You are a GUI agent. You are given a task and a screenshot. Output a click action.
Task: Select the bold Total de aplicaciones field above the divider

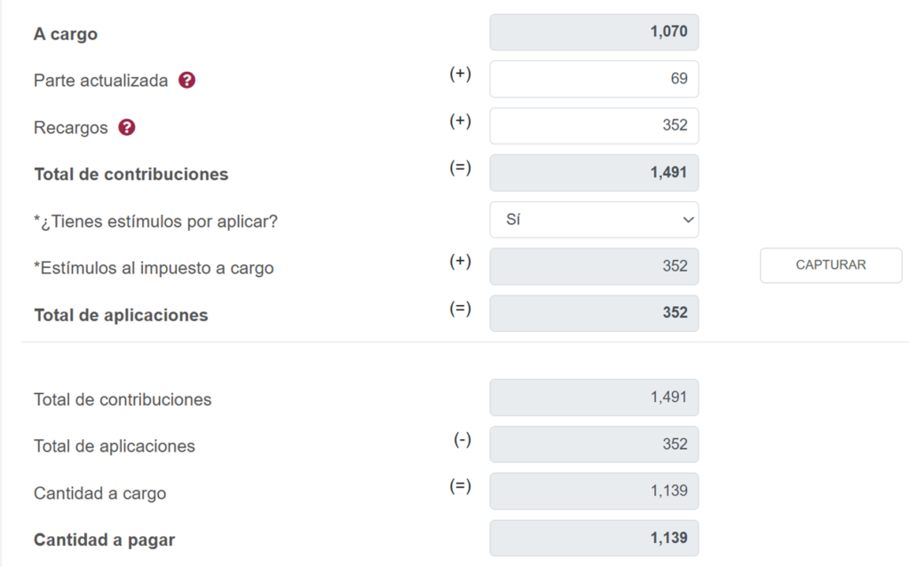(x=594, y=313)
